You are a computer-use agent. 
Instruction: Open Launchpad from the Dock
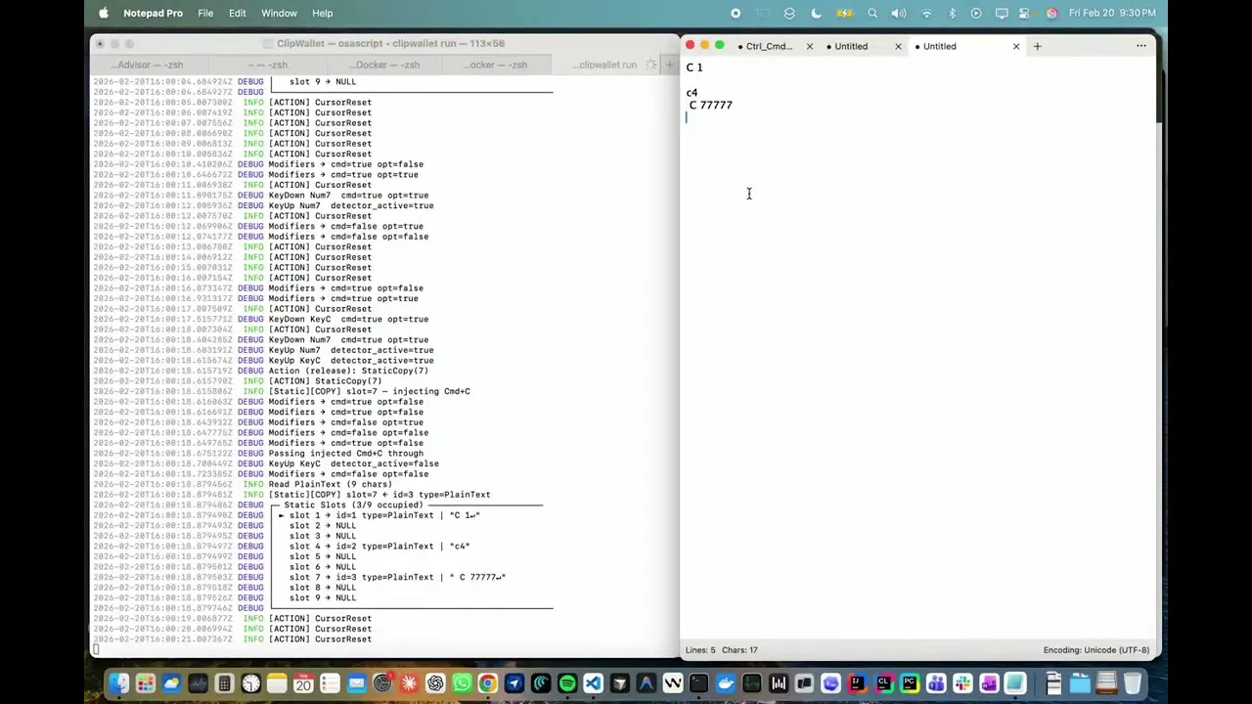point(145,683)
